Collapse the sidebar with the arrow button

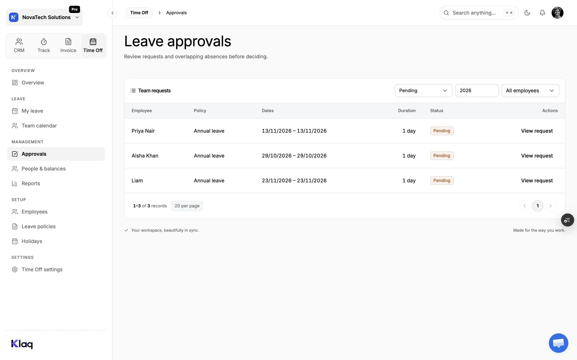point(113,13)
